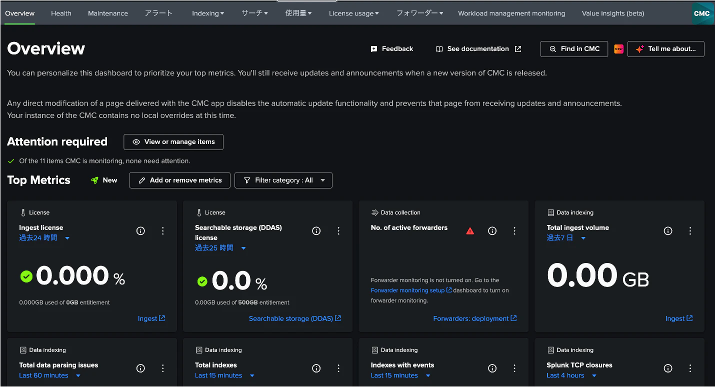Open the 使用量 menu

(x=298, y=13)
